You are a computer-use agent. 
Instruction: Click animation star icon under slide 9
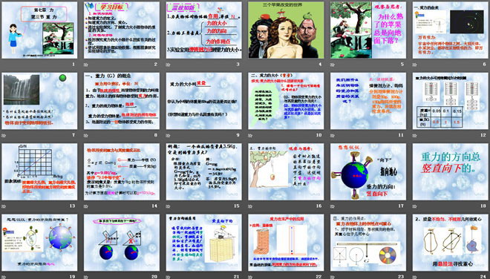(x=168, y=136)
